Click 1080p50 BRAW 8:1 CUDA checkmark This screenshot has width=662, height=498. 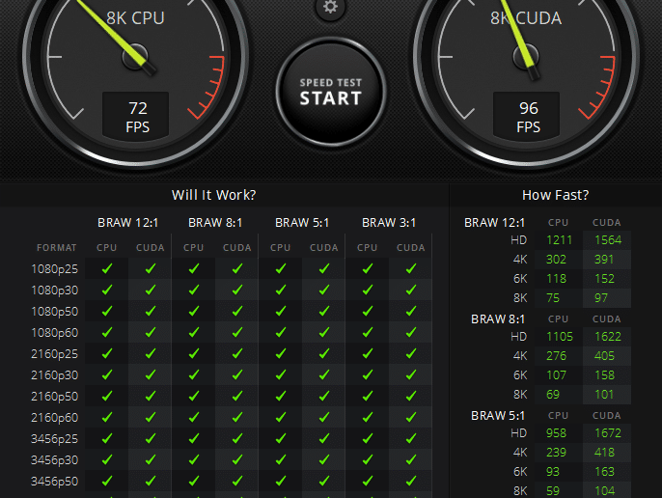[237, 311]
